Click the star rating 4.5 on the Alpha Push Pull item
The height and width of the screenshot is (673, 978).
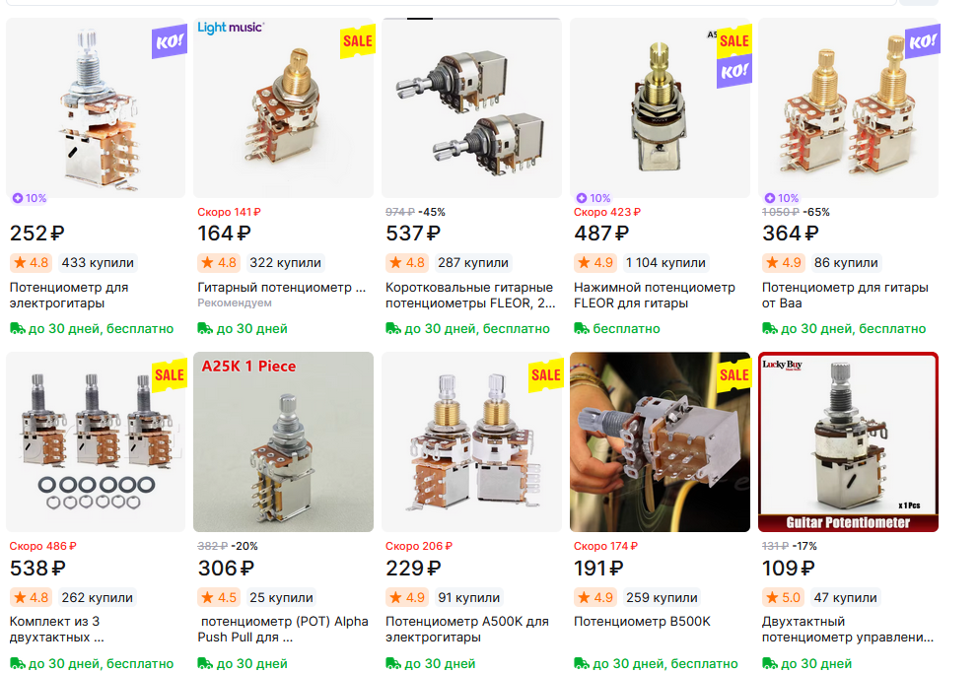[219, 597]
